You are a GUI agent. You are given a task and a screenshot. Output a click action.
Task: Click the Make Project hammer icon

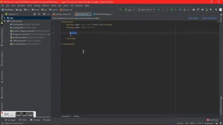pos(121,10)
